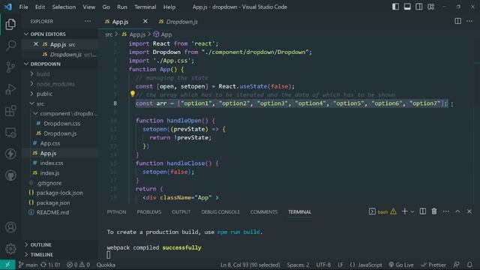Click the bash terminal warning icon

[x=393, y=211]
